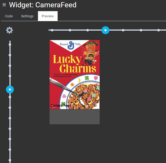Select vertical slider stop just above handle
This screenshot has height=163, width=166.
pyautogui.click(x=10, y=76)
